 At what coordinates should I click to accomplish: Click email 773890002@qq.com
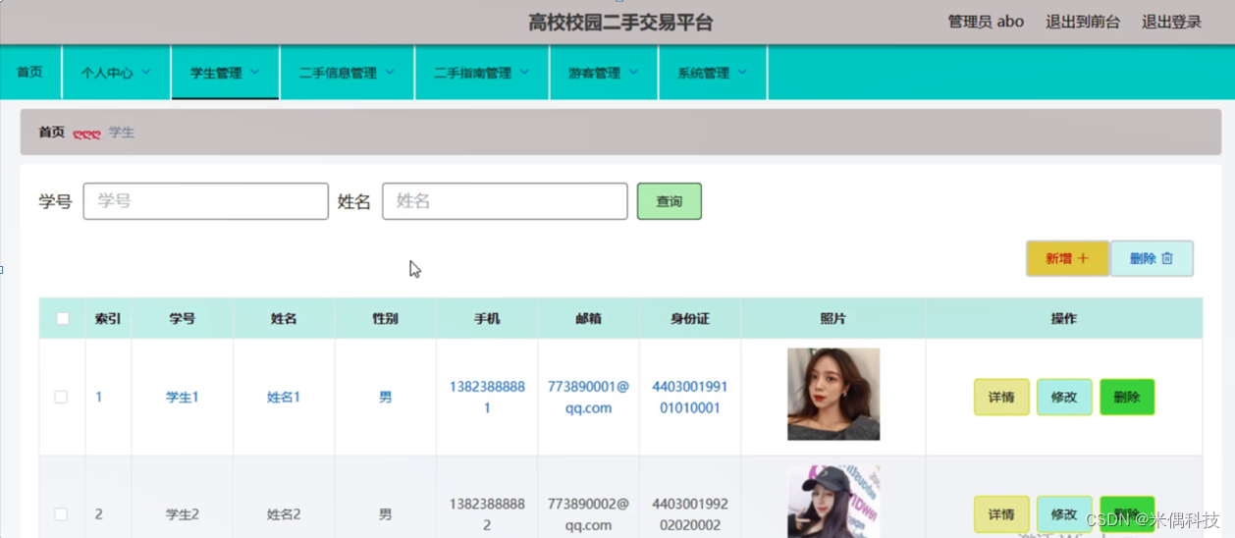pos(588,513)
